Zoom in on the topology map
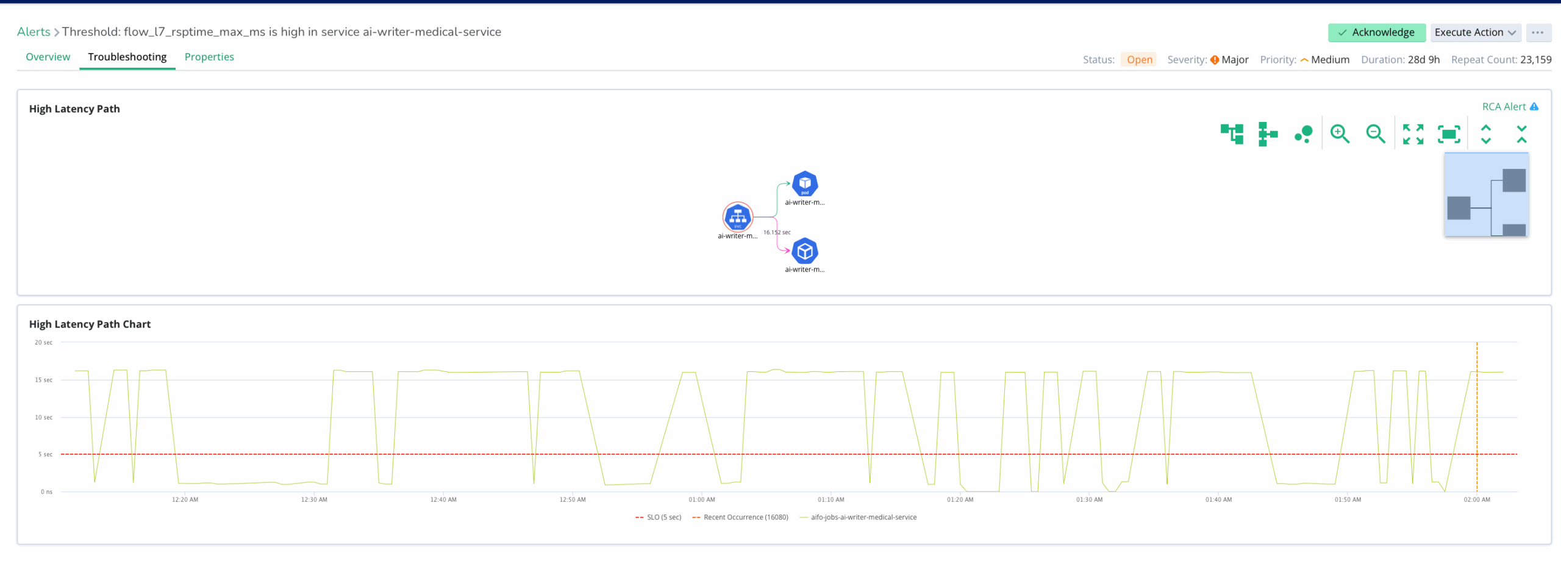 click(1340, 133)
